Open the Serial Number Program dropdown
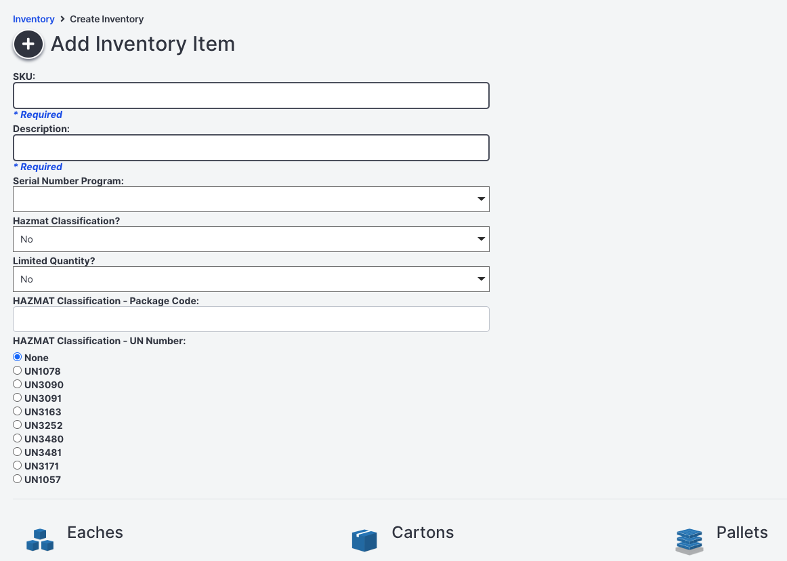Image resolution: width=787 pixels, height=561 pixels. coord(251,199)
